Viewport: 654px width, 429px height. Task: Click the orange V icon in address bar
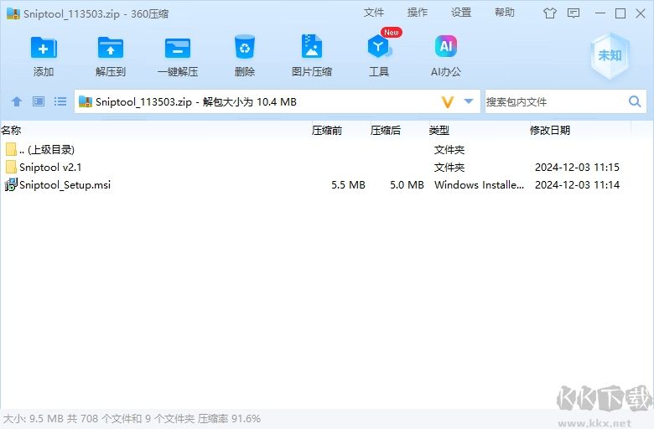pos(448,101)
